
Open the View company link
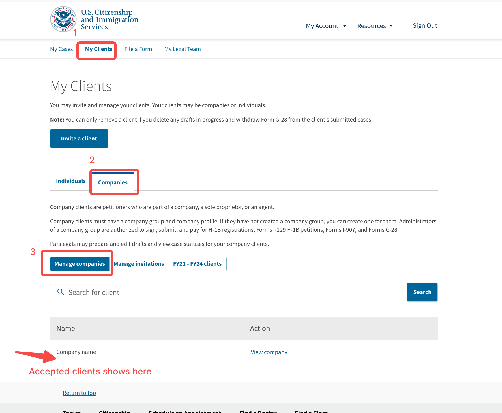(x=269, y=352)
